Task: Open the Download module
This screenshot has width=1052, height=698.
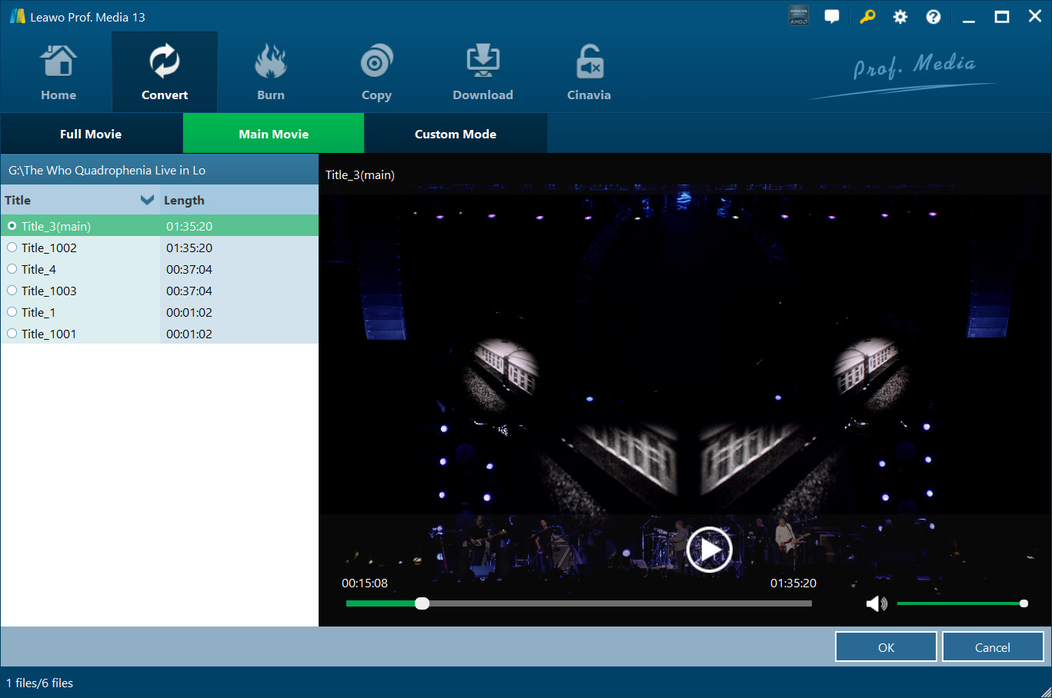Action: tap(483, 72)
